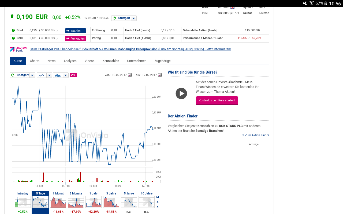The width and height of the screenshot is (343, 214).
Task: Open the 'von' date calendar icon
Action: [x=130, y=75]
